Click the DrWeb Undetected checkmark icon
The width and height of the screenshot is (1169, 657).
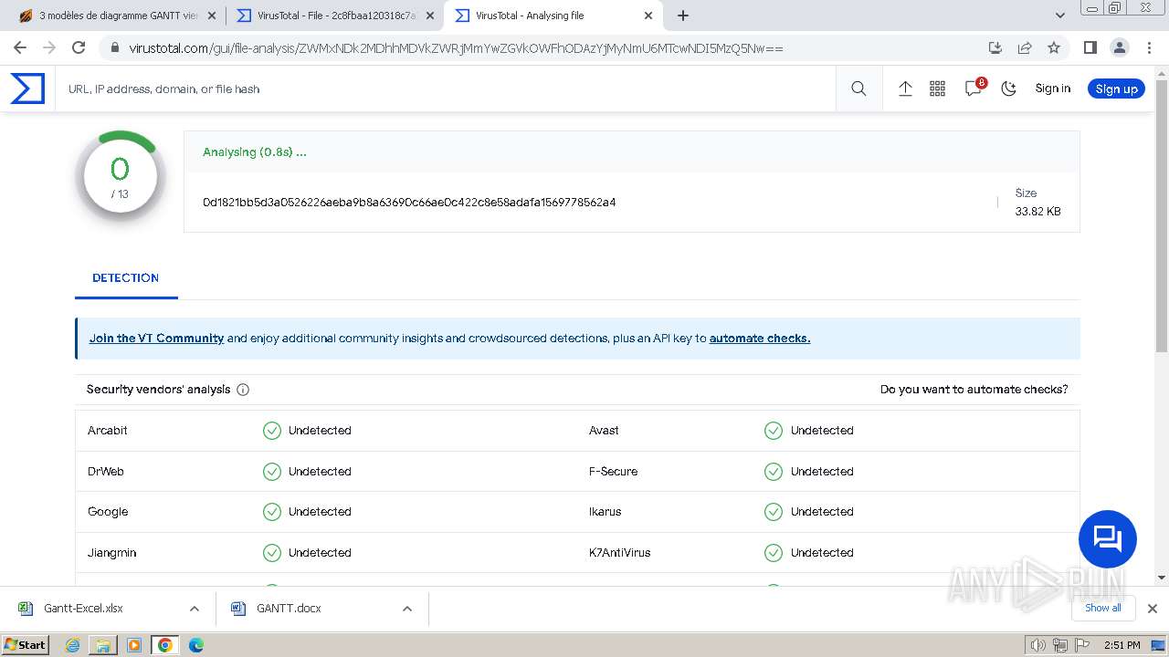(x=272, y=472)
